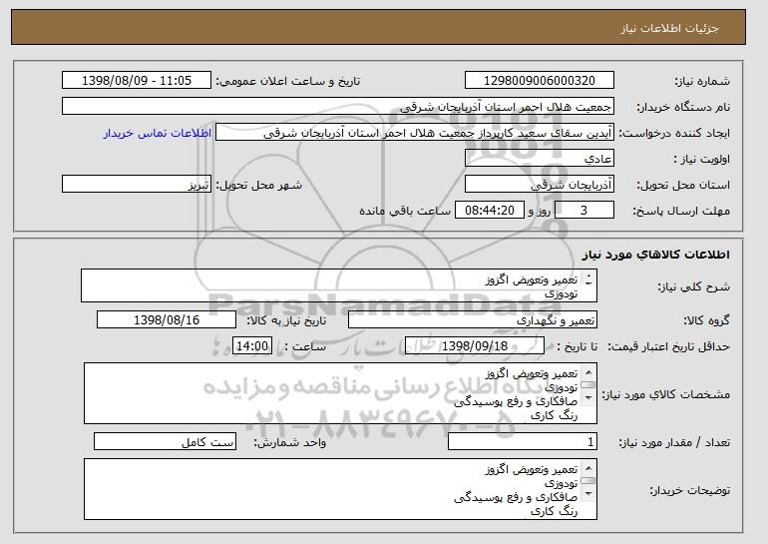Click scroll down arrow in general description box
Screen dimensions: 768x544
588,283
